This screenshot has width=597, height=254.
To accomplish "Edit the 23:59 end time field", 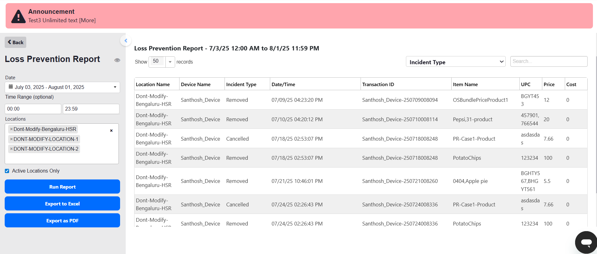I will 91,109.
